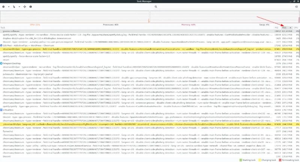Click the 154.1 MiB value in the flameshot row

tap(287, 131)
